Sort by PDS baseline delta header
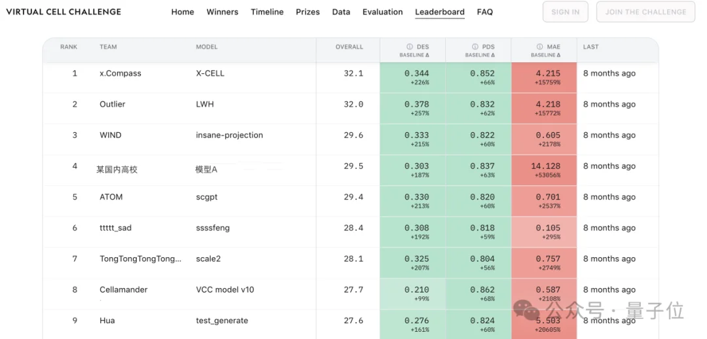Image resolution: width=707 pixels, height=339 pixels. tap(480, 55)
